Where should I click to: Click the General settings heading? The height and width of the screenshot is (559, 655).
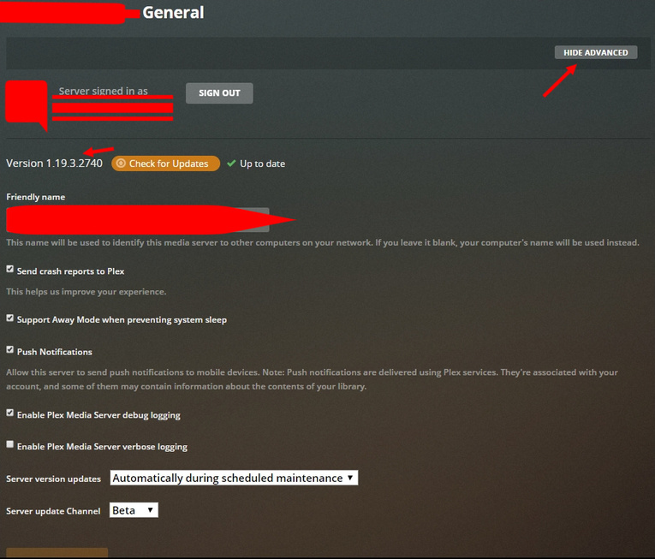(x=173, y=13)
